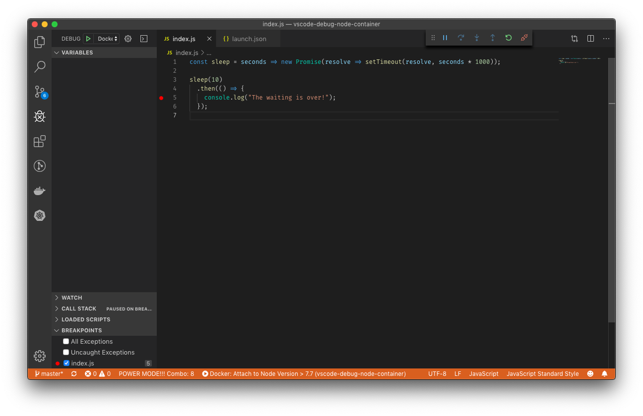Enable Uncaught Exceptions breakpoint
This screenshot has width=643, height=416.
(66, 352)
